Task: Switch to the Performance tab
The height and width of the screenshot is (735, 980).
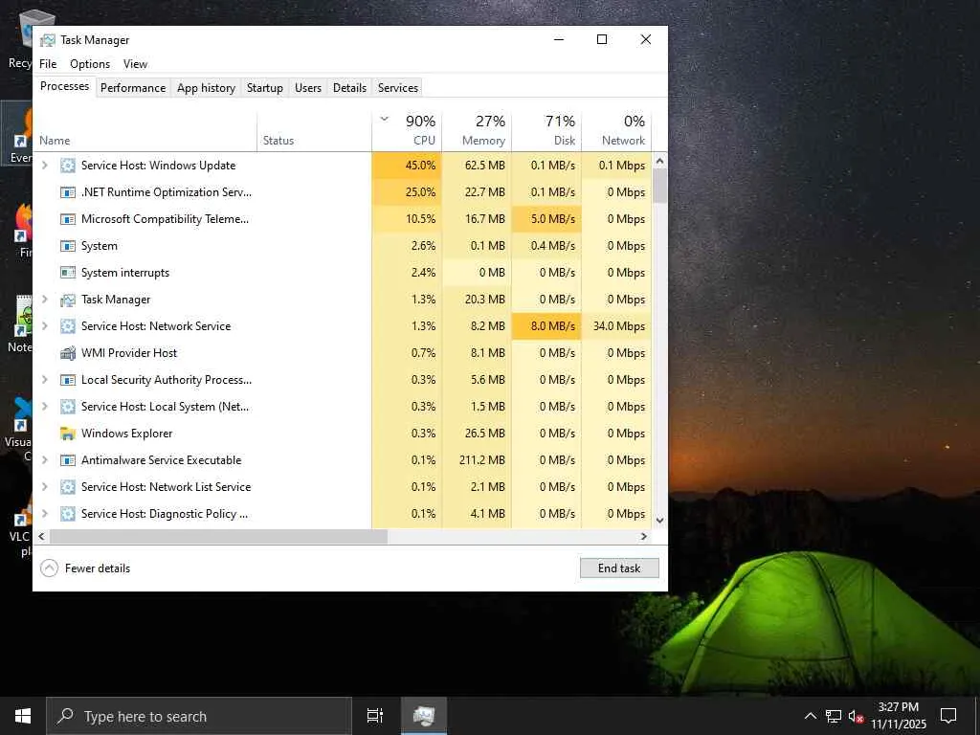Action: pyautogui.click(x=133, y=88)
